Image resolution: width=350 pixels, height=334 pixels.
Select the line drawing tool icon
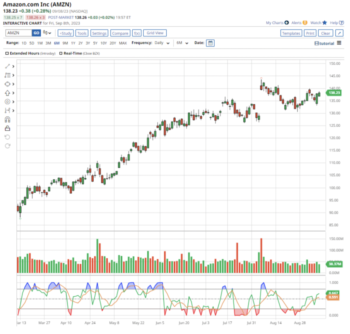[8, 66]
